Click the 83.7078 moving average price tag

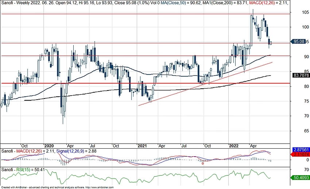point(301,75)
